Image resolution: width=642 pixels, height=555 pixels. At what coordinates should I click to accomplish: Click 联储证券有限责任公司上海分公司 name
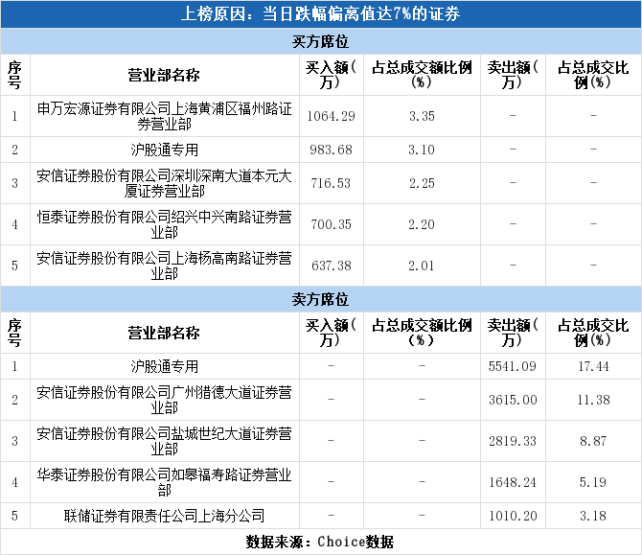165,516
